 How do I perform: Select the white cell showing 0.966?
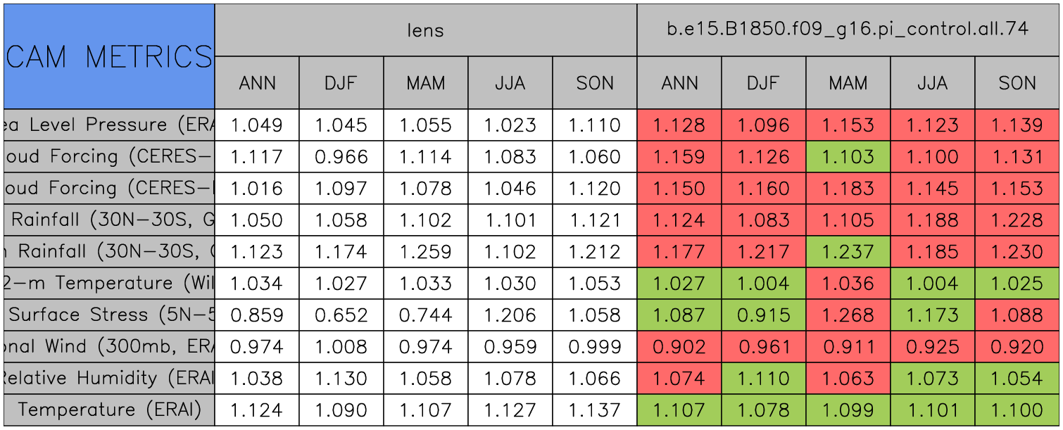click(x=341, y=157)
